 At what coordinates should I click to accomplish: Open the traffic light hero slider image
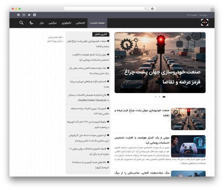click(x=160, y=62)
